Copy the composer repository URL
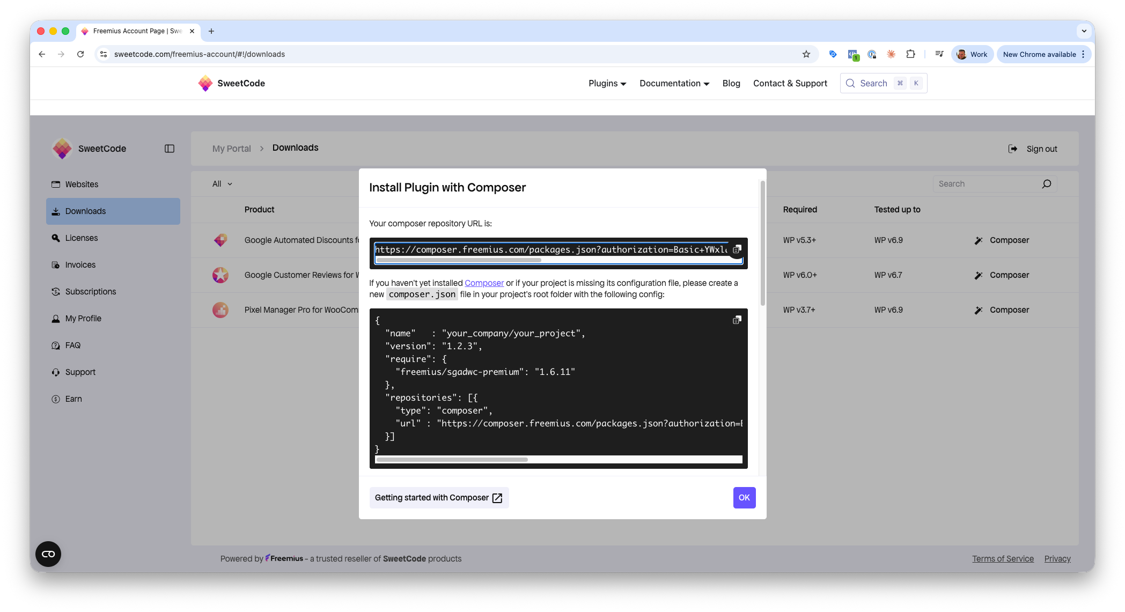1125x612 pixels. coord(736,249)
